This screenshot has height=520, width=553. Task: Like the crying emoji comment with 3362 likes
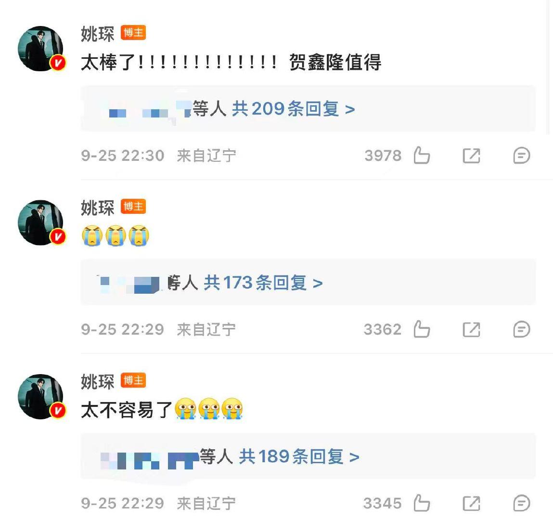(422, 329)
